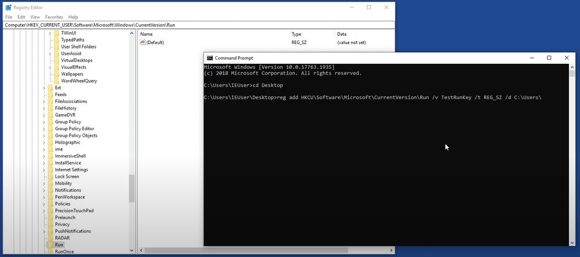Select the RunOnce key
The width and height of the screenshot is (580, 257).
click(x=64, y=251)
